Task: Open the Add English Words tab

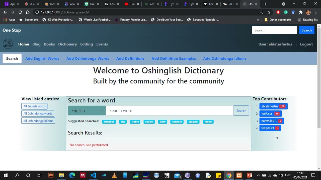Action: coord(42,58)
